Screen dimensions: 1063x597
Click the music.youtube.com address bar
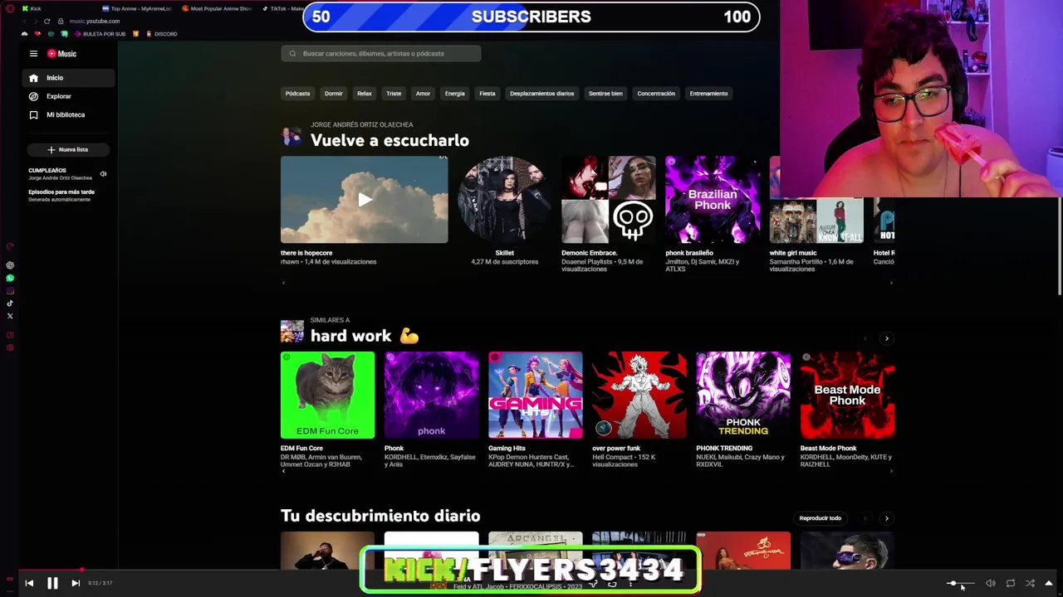pos(94,21)
